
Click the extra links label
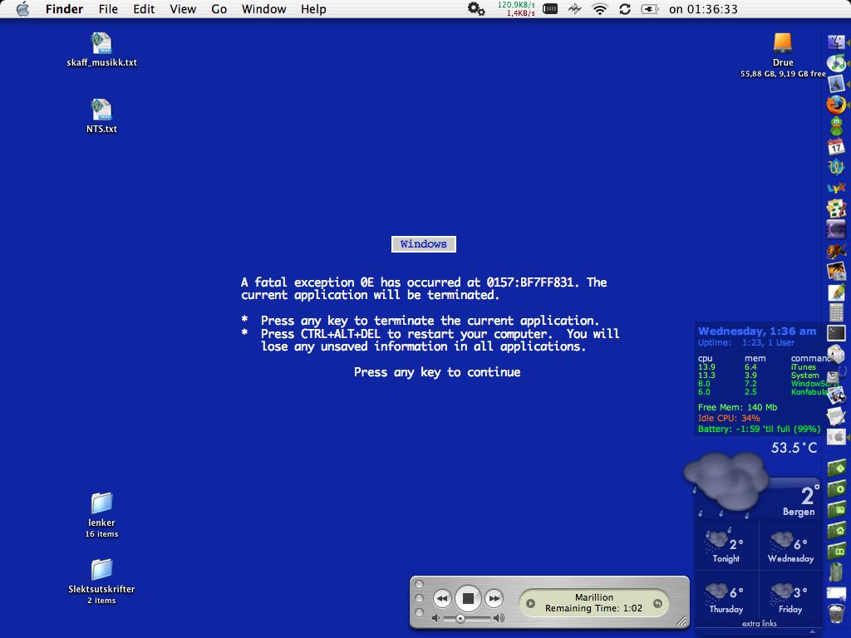(x=760, y=624)
